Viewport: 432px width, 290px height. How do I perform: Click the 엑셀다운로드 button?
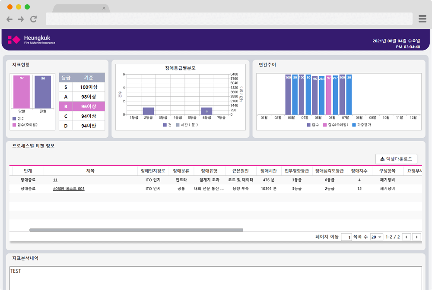[396, 159]
